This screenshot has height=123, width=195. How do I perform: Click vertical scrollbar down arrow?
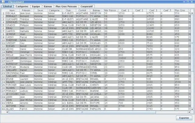(192, 109)
